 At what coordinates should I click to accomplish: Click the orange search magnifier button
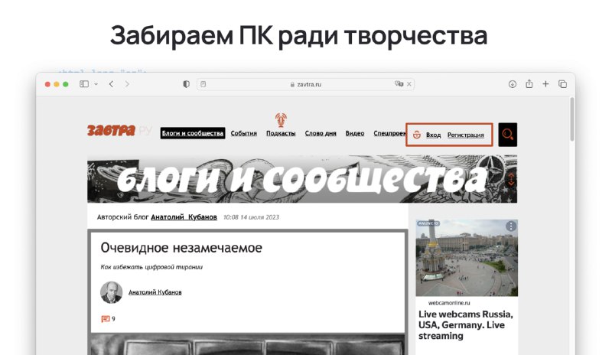click(x=507, y=135)
